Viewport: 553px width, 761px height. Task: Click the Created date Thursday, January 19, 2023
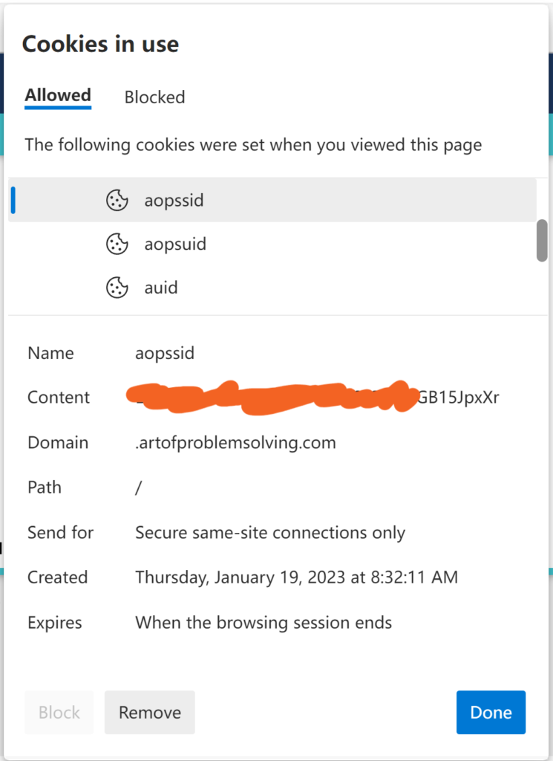[x=296, y=577]
